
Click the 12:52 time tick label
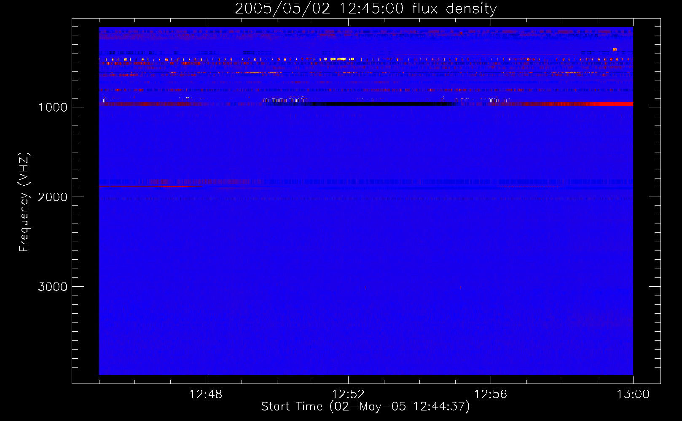pyautogui.click(x=348, y=394)
